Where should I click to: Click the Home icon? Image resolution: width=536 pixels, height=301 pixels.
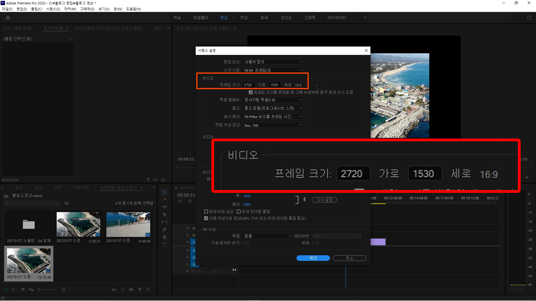coord(8,18)
